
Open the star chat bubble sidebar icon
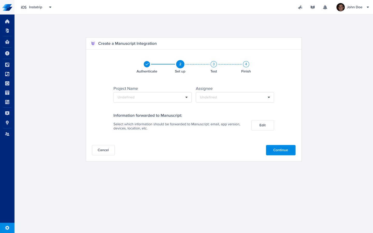7,113
